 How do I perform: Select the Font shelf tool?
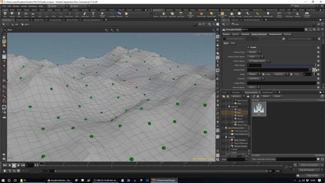coord(93,14)
